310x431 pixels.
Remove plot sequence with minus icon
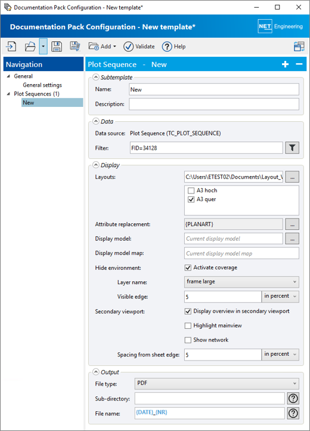299,64
